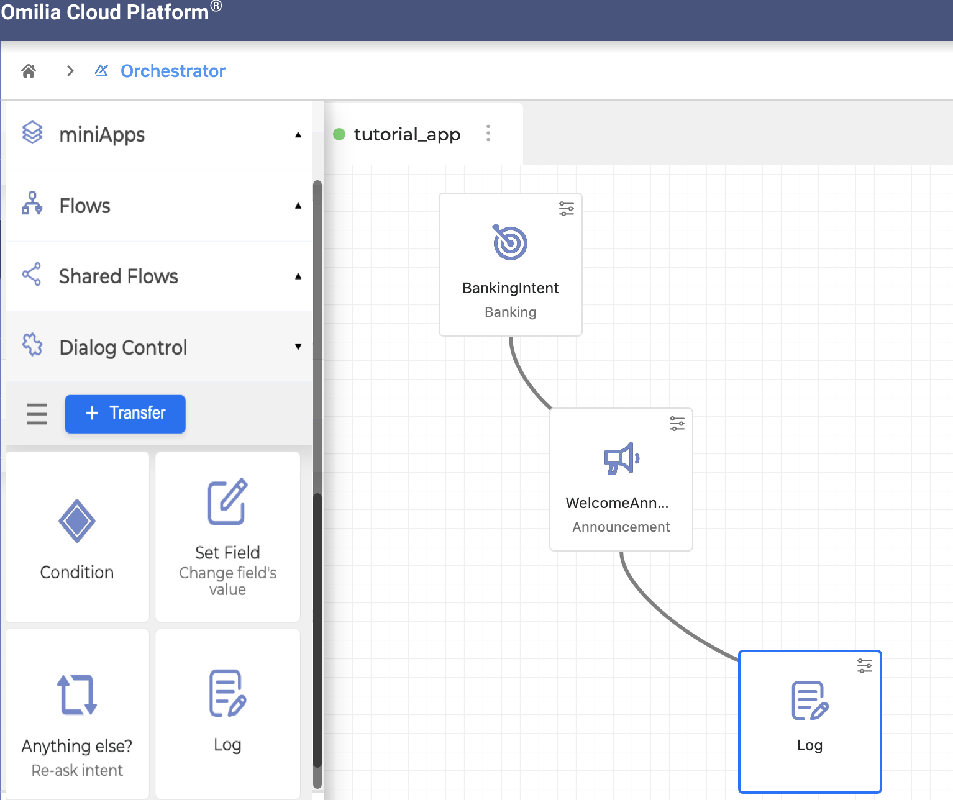Click the megaphone icon on Announcement node
Image resolution: width=953 pixels, height=800 pixels.
click(621, 459)
